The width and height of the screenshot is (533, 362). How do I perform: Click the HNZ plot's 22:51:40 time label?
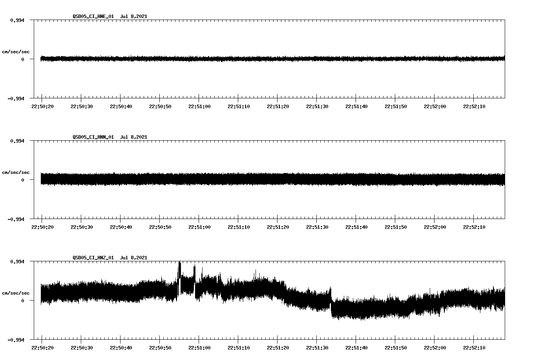(356, 348)
